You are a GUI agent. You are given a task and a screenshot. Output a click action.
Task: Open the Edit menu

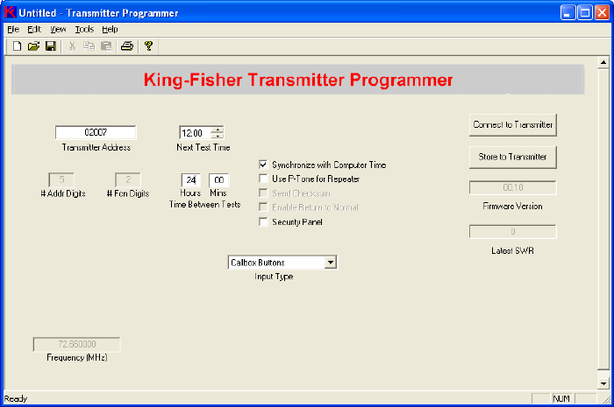[x=34, y=29]
